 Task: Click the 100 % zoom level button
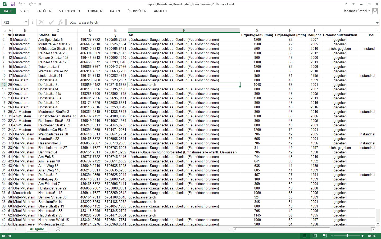coord(371,236)
